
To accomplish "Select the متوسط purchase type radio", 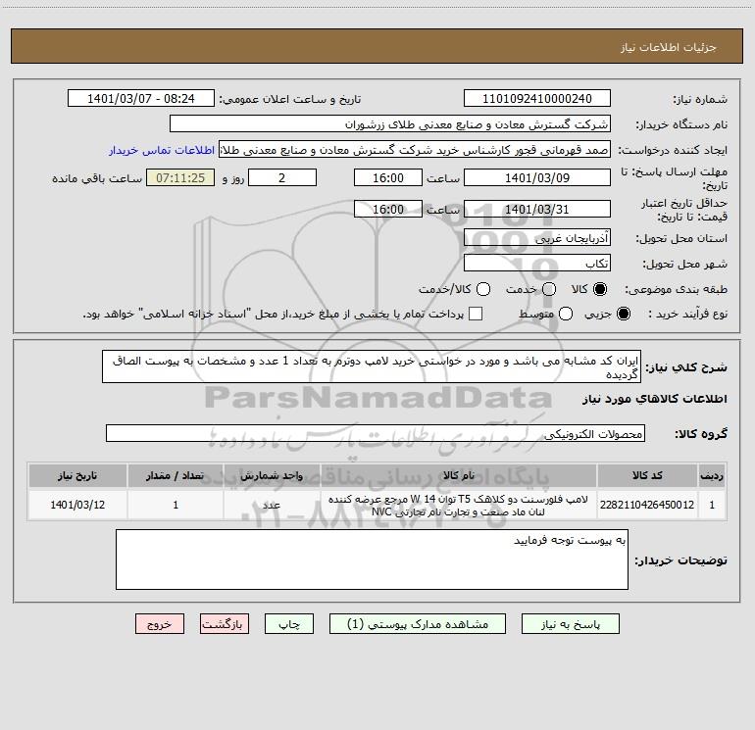I will [x=566, y=314].
